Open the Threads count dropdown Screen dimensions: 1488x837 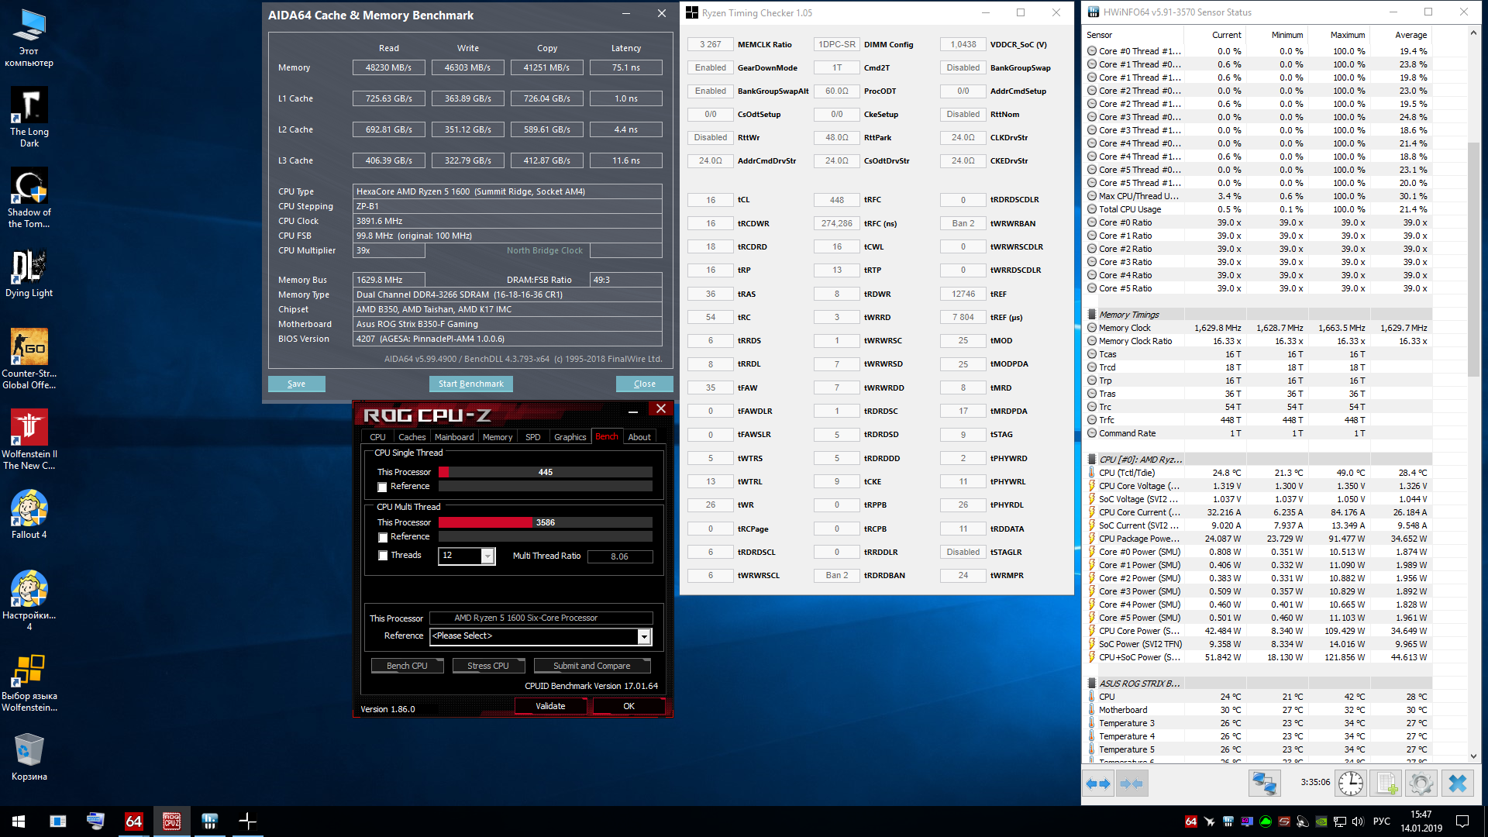click(x=487, y=556)
